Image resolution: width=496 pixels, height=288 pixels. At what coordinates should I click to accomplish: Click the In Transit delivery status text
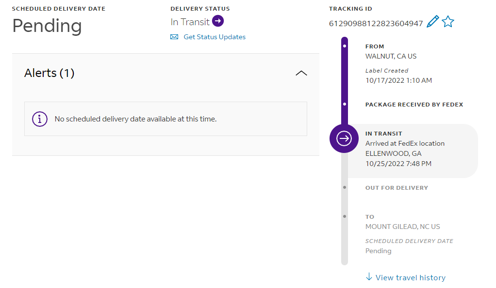(190, 22)
